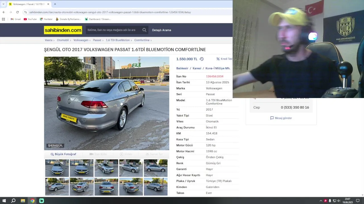Open Büyük Fotoğraf large photo view
The width and height of the screenshot is (364, 204).
click(63, 154)
